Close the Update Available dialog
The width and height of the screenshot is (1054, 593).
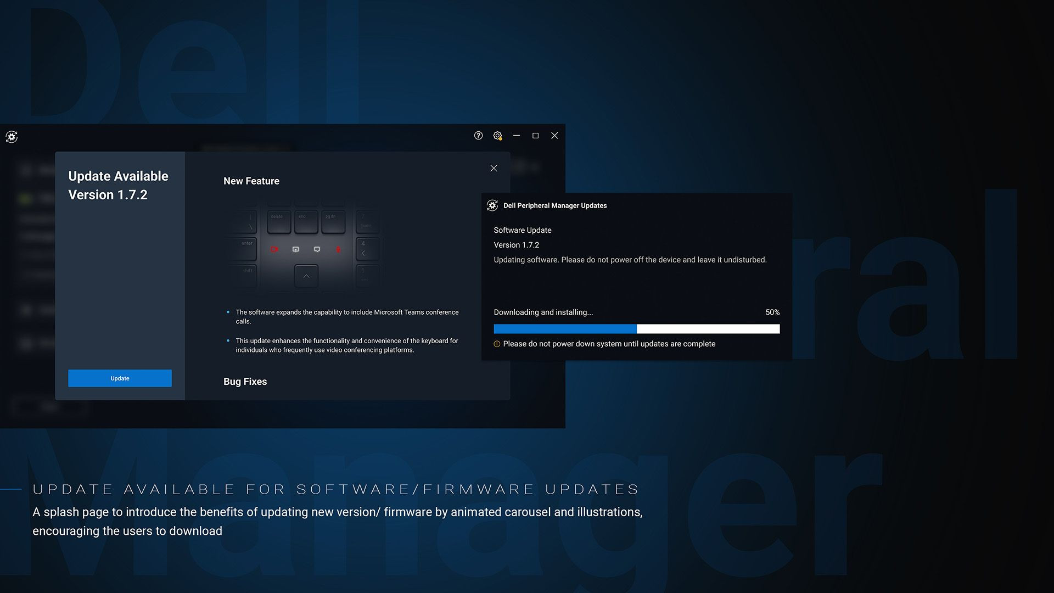pyautogui.click(x=494, y=168)
